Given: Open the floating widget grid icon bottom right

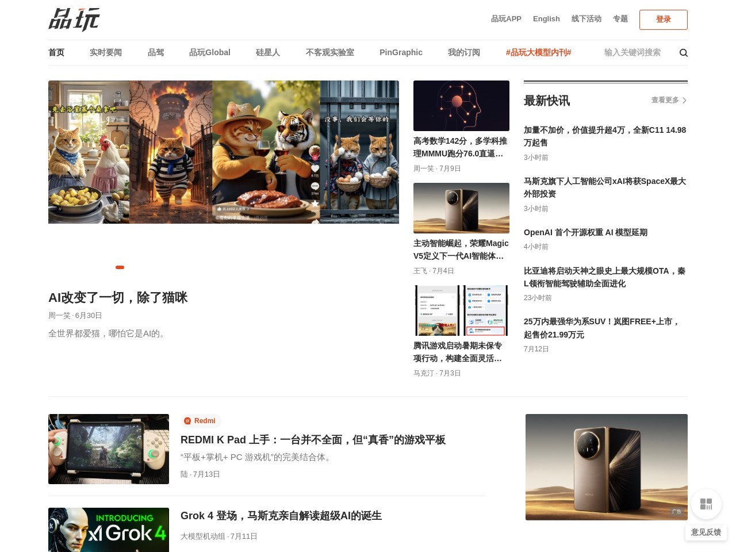Looking at the screenshot, I should 706,504.
